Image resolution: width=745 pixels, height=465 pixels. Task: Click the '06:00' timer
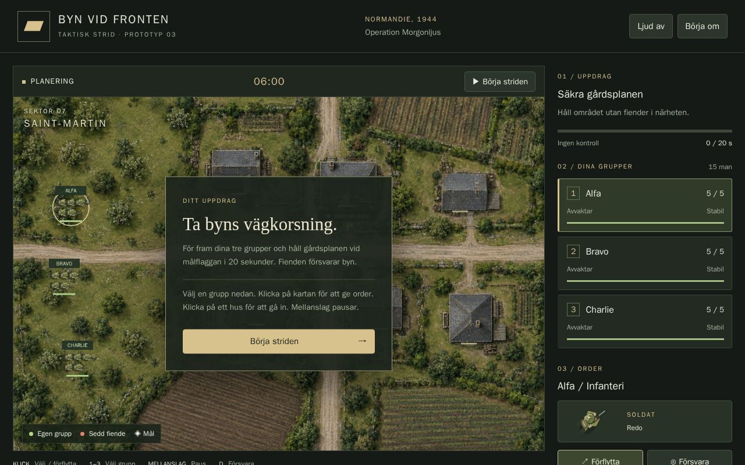(x=269, y=81)
